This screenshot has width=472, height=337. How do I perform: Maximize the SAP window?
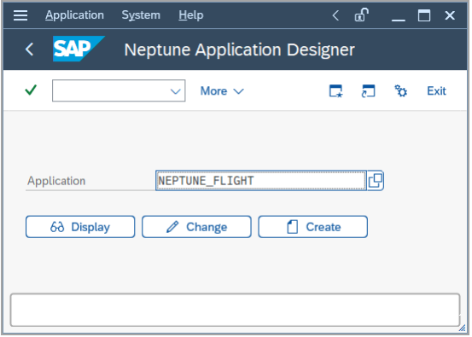[424, 15]
